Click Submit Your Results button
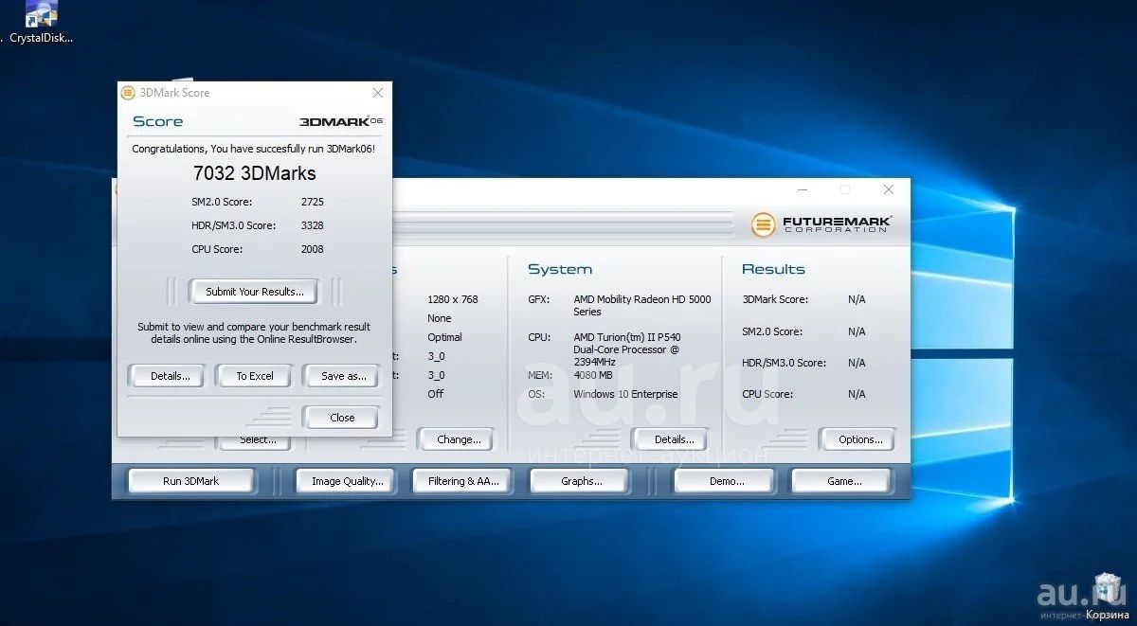 [x=255, y=292]
